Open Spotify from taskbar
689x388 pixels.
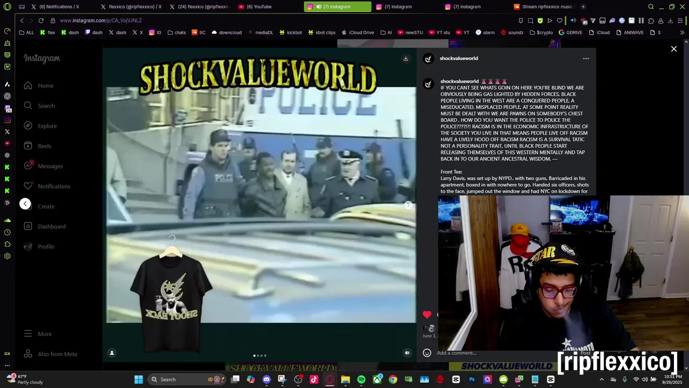point(361,379)
